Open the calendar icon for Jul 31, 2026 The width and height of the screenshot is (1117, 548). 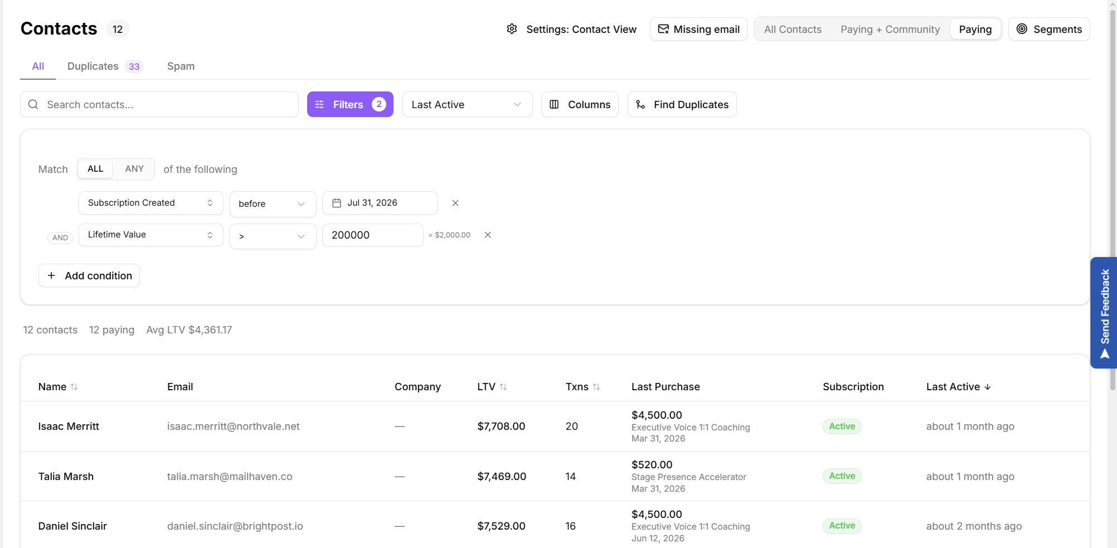[337, 203]
